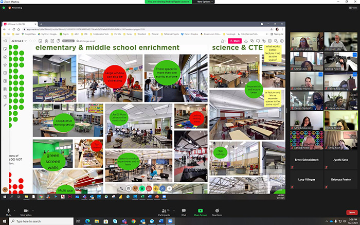The image size is (360, 225).
Task: Toggle the Mute microphone button
Action: (9, 212)
